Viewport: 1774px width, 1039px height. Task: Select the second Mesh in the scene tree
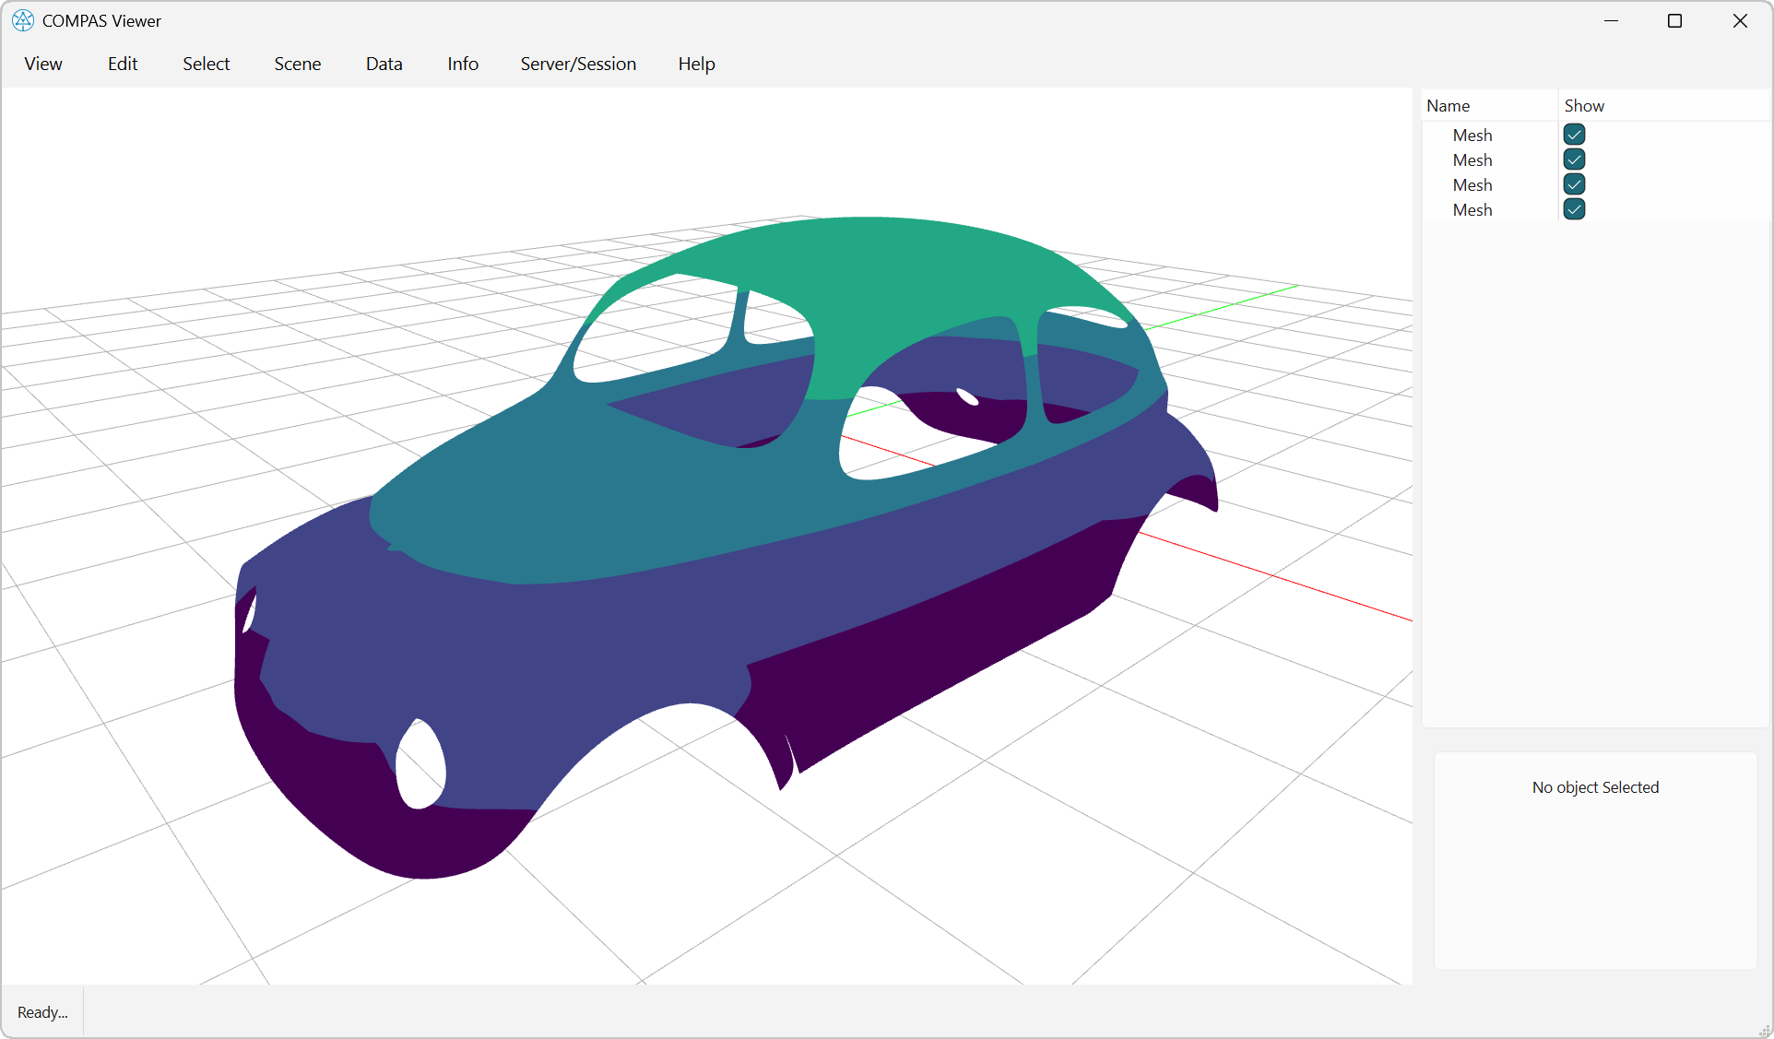[1472, 159]
